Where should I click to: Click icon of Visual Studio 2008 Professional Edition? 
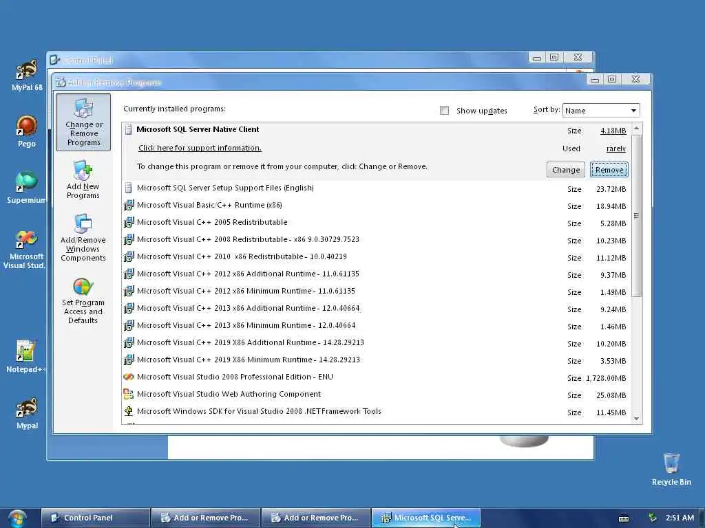(129, 377)
